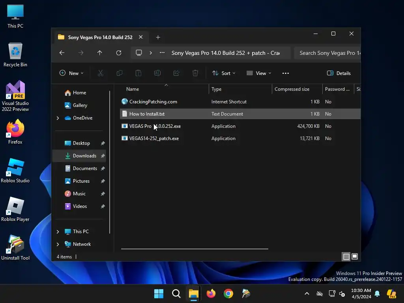Open a new File Explorer tab

coord(158,37)
